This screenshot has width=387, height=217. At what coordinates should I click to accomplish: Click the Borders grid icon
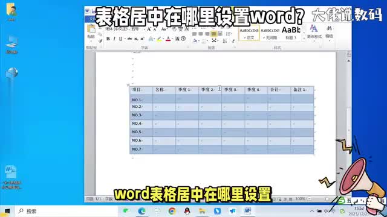[203, 41]
